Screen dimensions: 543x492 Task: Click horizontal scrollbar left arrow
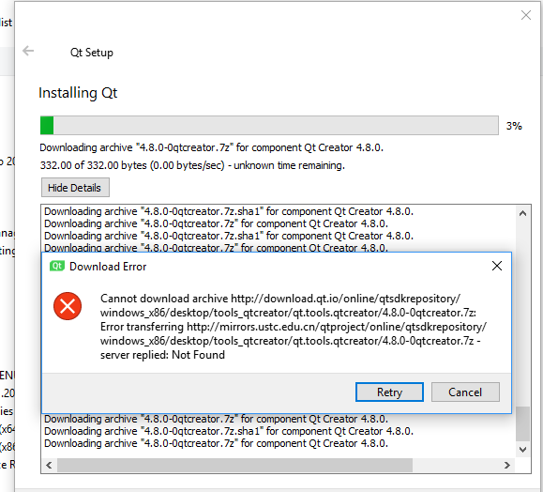coord(49,466)
